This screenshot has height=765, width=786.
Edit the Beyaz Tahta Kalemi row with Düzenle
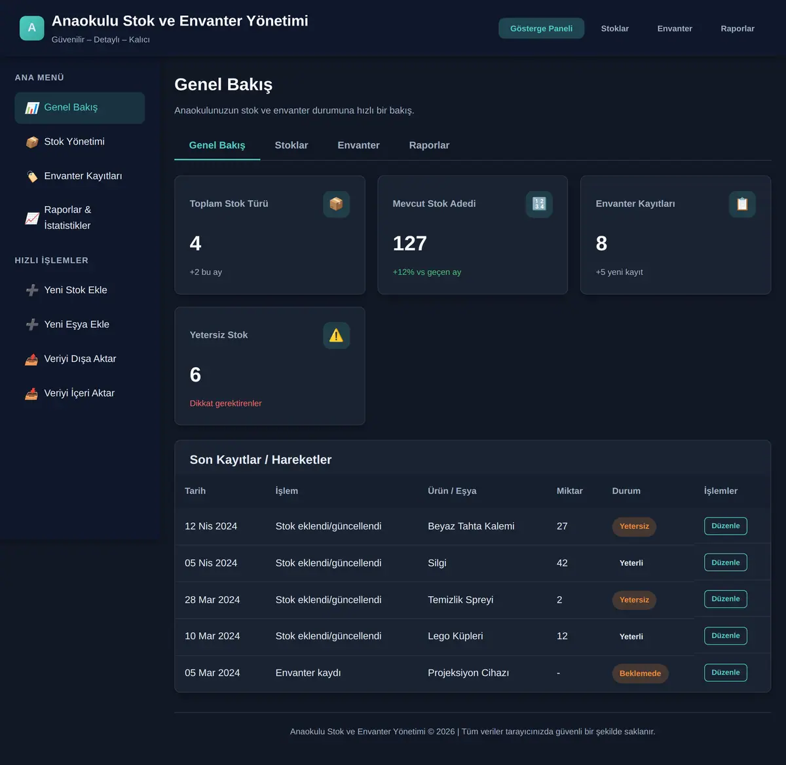click(x=726, y=526)
